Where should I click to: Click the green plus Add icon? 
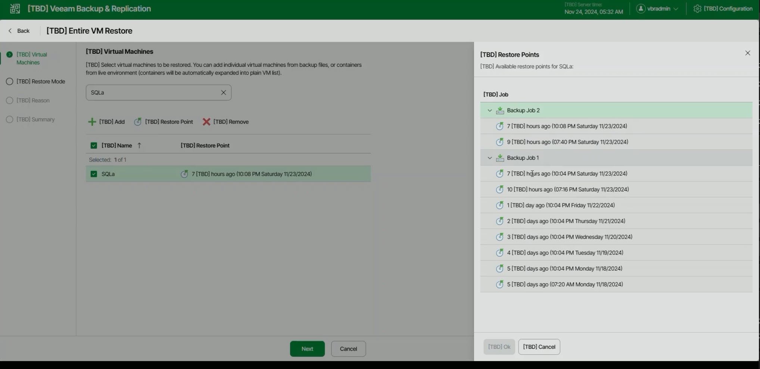pyautogui.click(x=92, y=122)
